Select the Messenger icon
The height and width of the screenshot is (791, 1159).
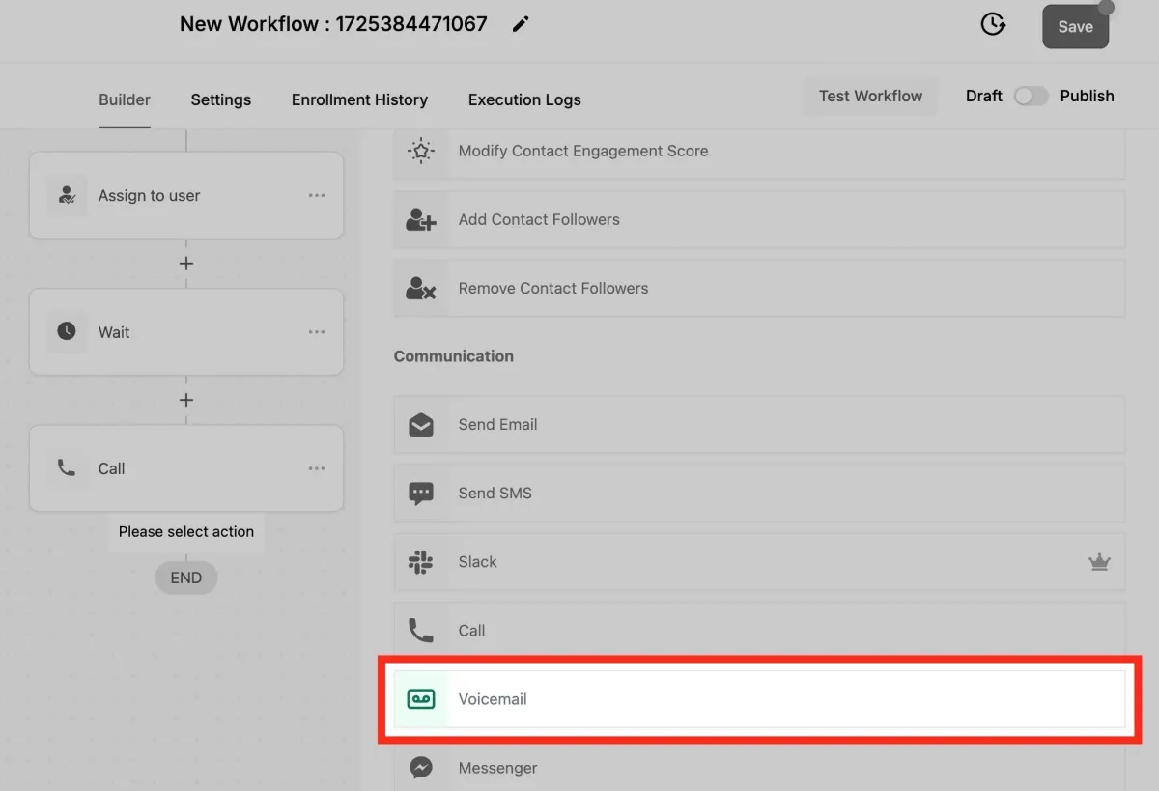(421, 768)
